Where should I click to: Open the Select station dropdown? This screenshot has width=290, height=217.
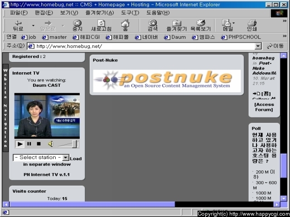tap(41, 158)
